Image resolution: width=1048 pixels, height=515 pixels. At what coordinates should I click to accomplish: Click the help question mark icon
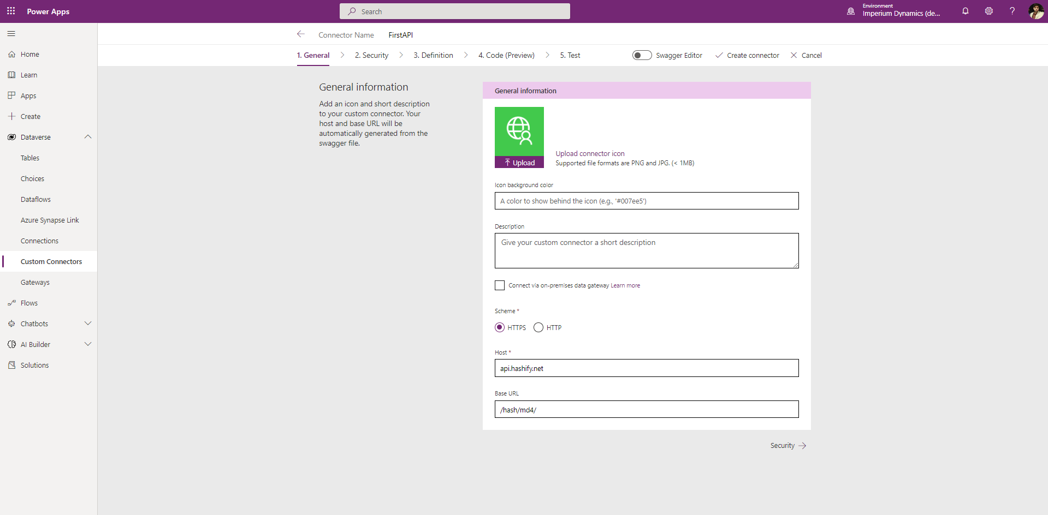coord(1012,11)
